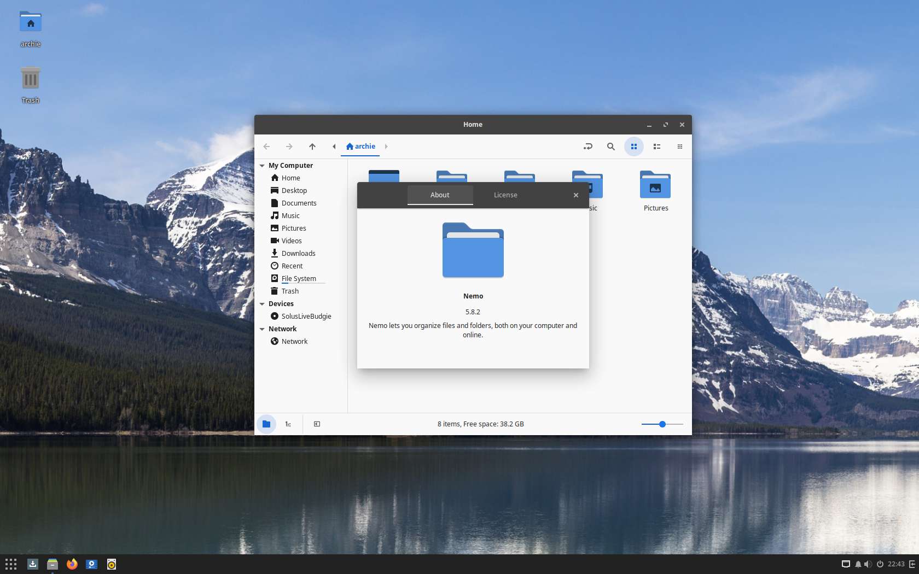Launch the installer icon in the panel
Screen dimensions: 919x574
(x=33, y=564)
